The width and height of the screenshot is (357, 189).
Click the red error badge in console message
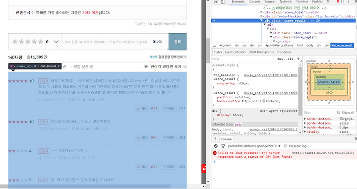215,153
